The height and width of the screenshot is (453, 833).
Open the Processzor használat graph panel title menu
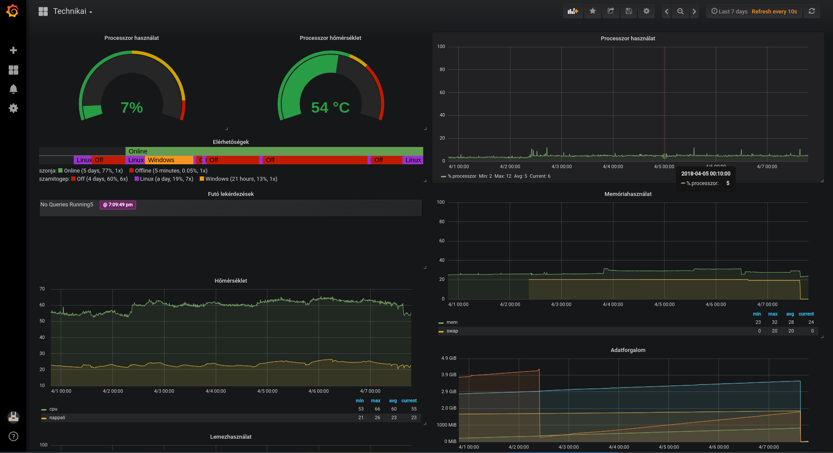tap(628, 39)
